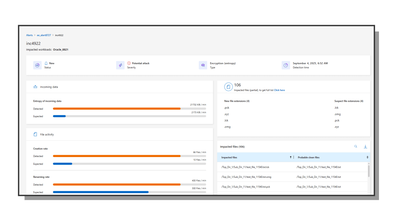Select the test_file_11540.txt.omg impacted file
Viewport: 393px width, 221px height.
point(246,177)
